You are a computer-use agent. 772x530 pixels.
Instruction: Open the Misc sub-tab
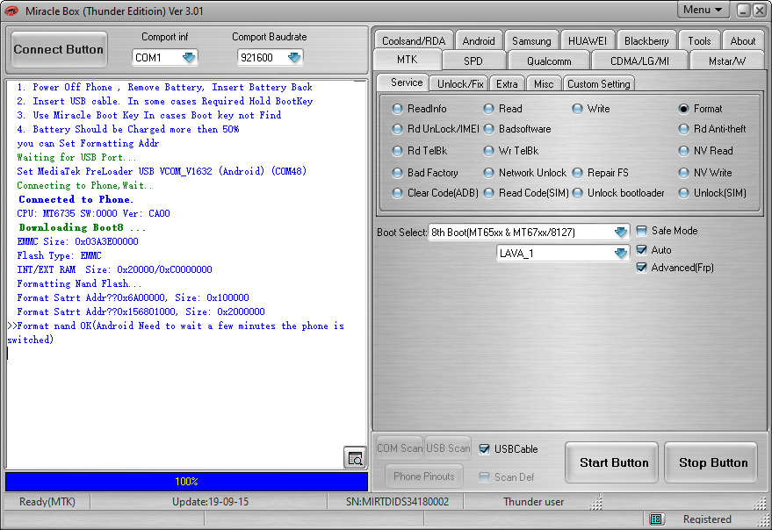(544, 83)
